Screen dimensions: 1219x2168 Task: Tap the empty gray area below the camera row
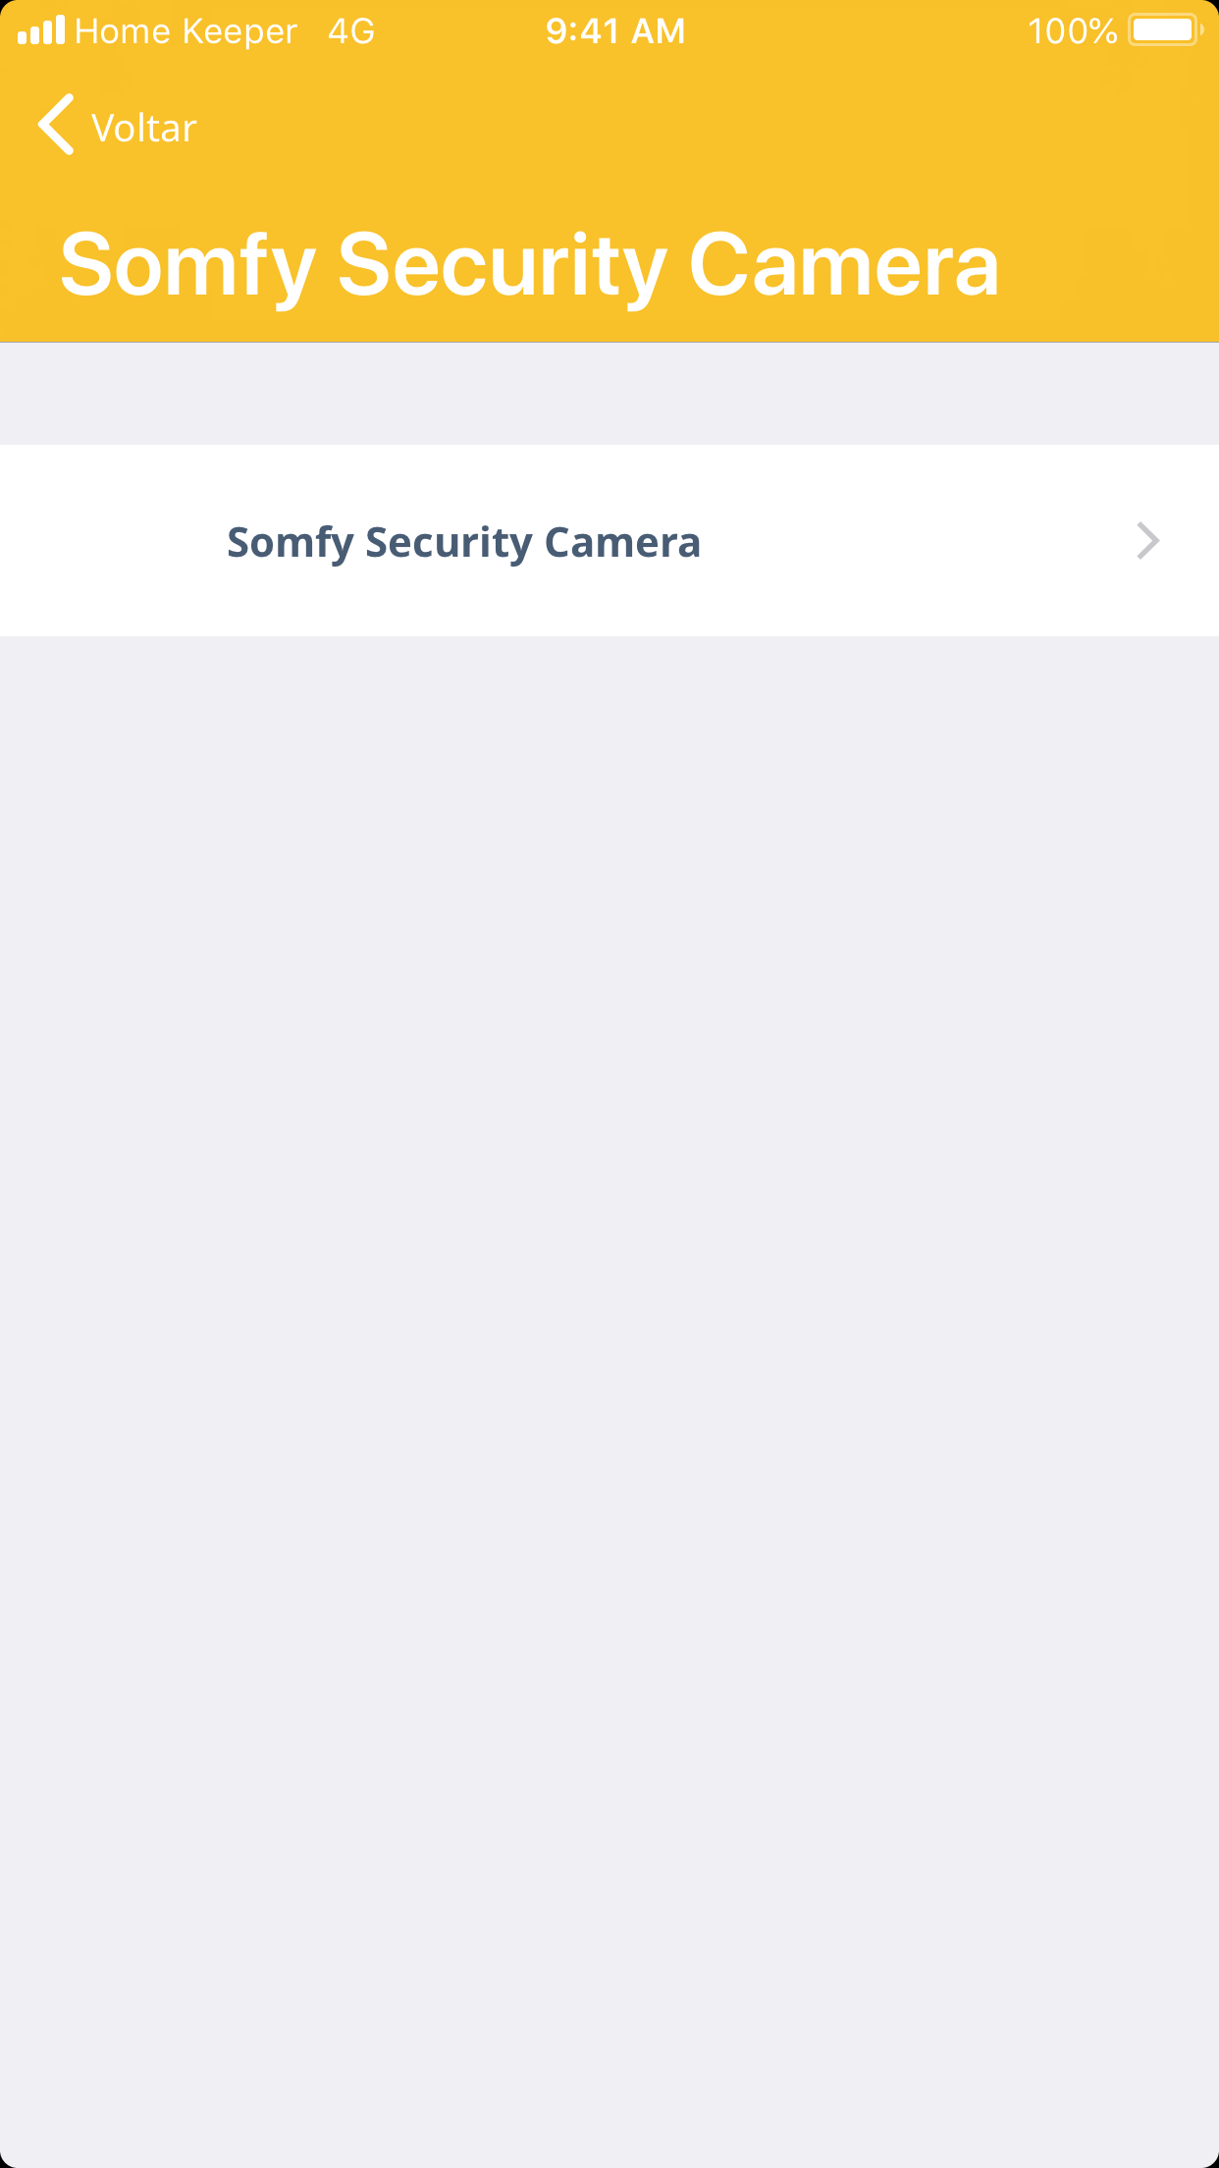point(609,1276)
